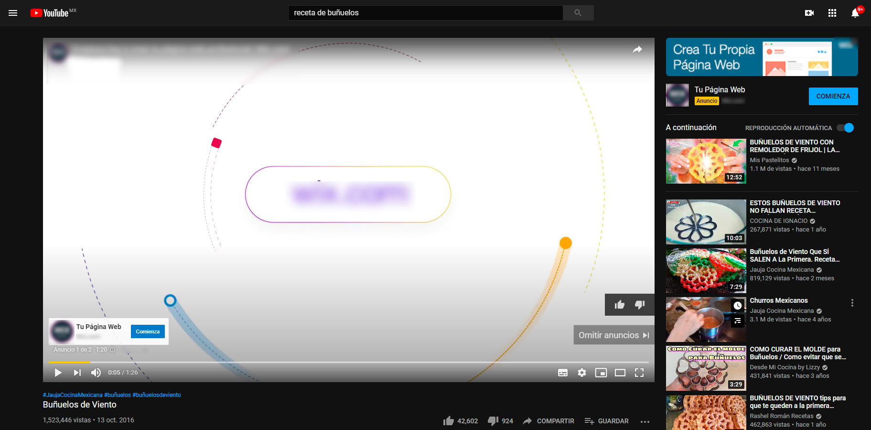Click the search field with receta de buñuelos
This screenshot has width=871, height=430.
[425, 13]
